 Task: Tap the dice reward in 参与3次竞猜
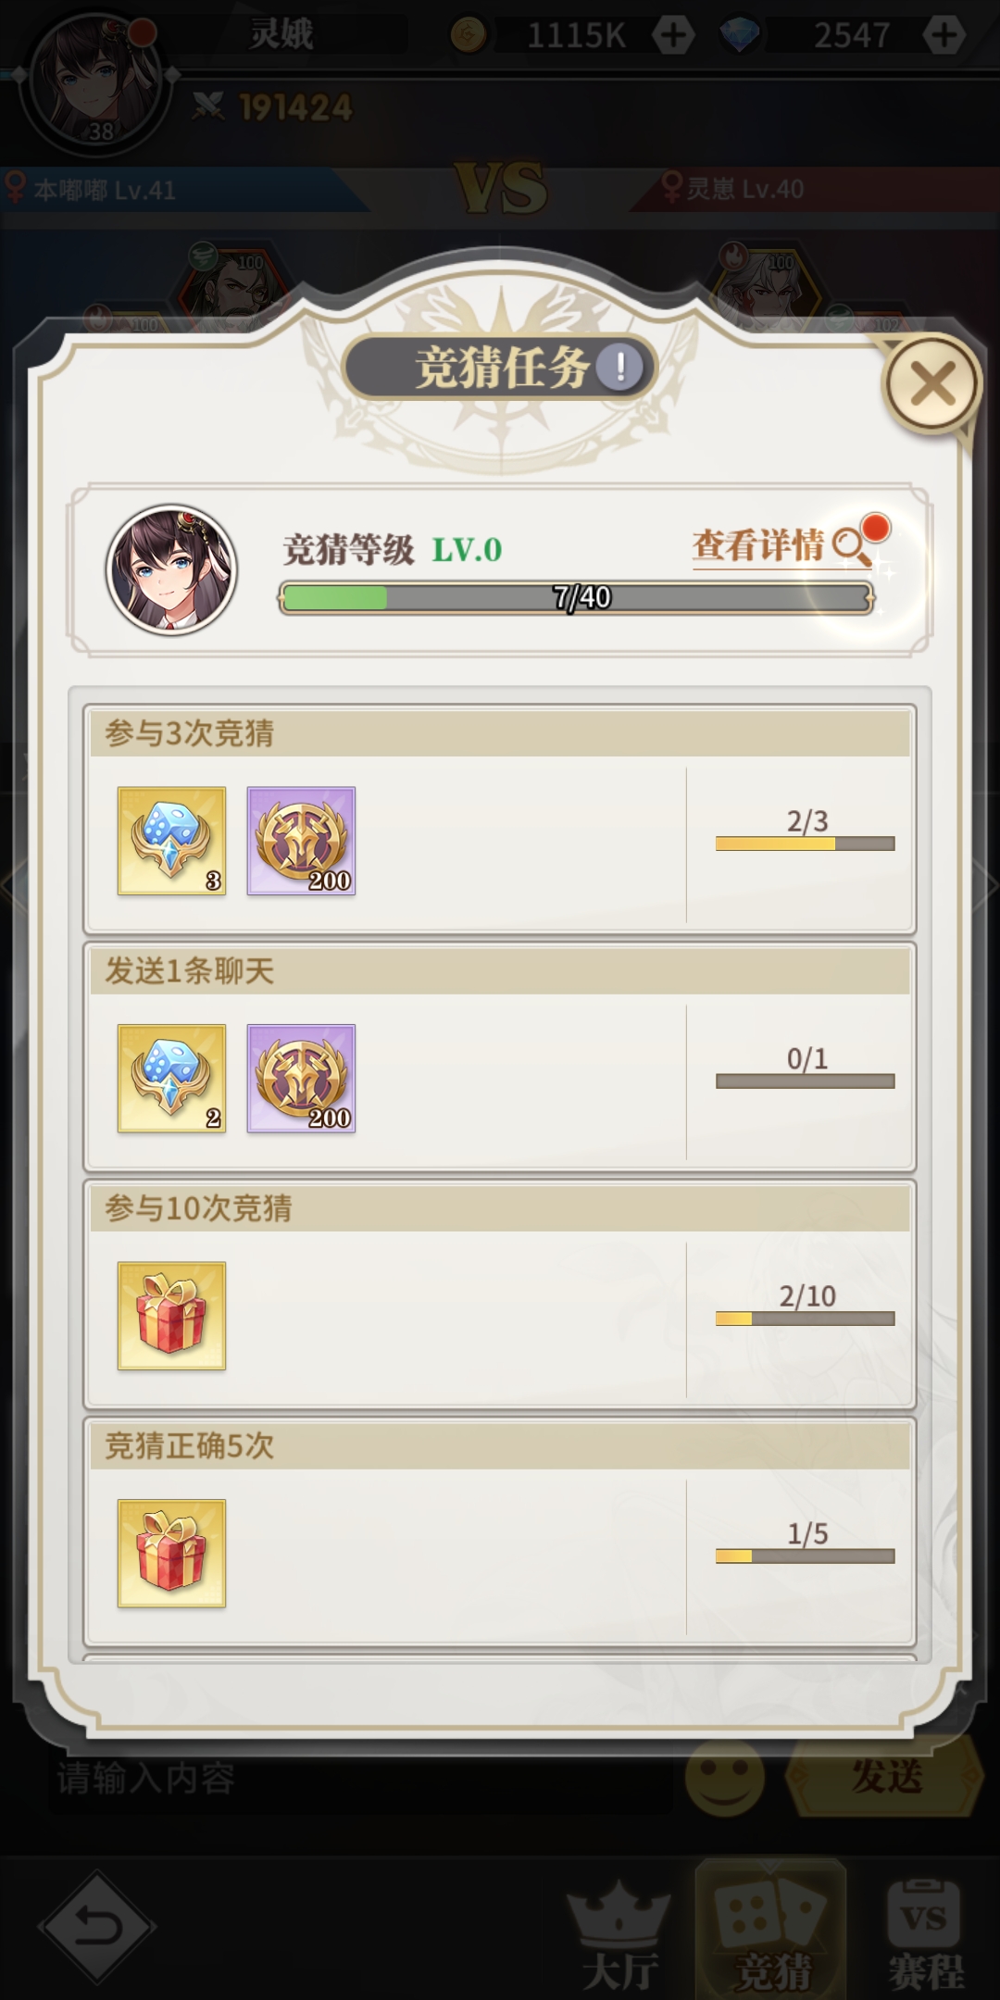tap(171, 841)
